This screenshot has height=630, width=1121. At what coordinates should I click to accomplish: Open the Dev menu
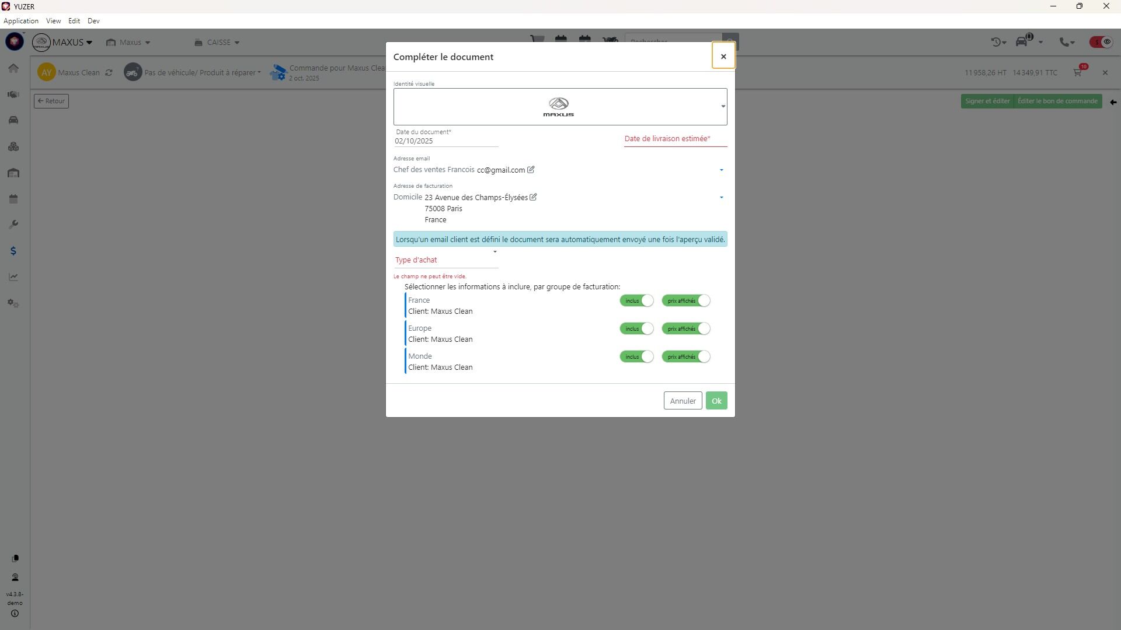tap(93, 20)
